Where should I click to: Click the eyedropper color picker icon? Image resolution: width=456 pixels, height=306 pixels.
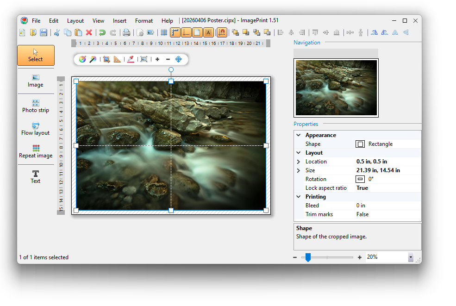(x=131, y=59)
